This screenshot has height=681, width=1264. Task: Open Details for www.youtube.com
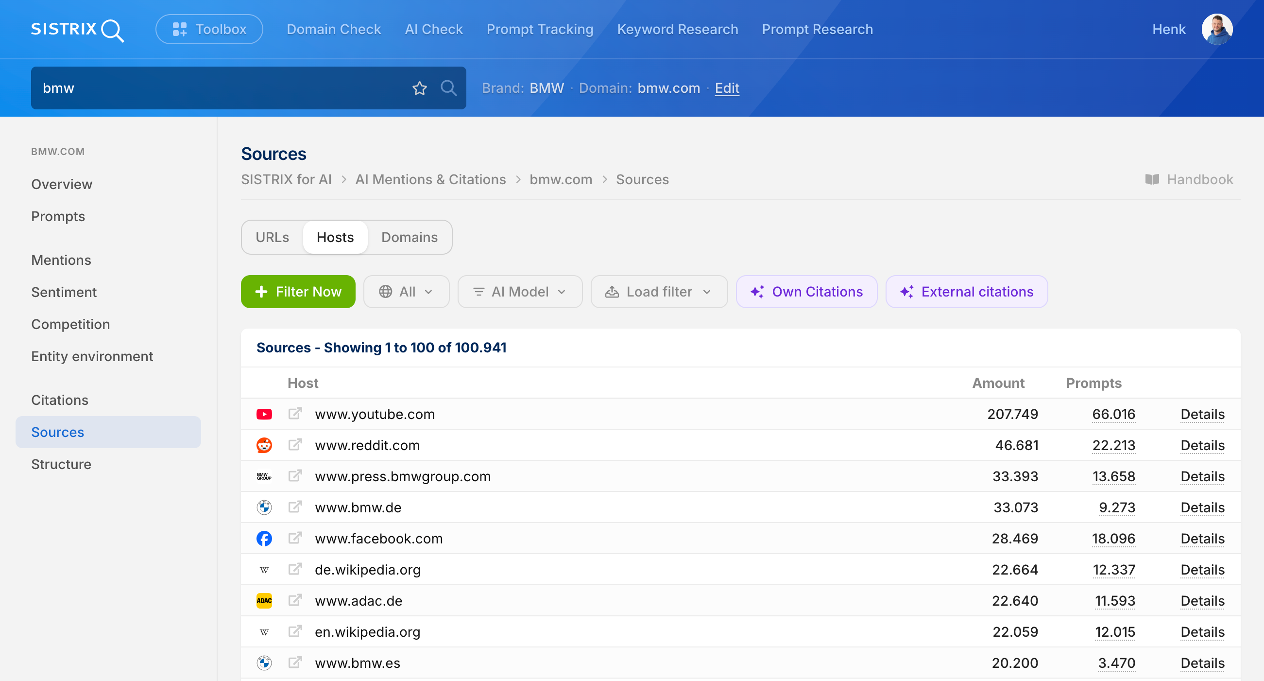pos(1202,414)
